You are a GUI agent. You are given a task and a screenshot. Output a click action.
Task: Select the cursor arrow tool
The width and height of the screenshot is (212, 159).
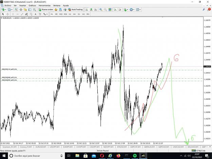click(x=3, y=14)
